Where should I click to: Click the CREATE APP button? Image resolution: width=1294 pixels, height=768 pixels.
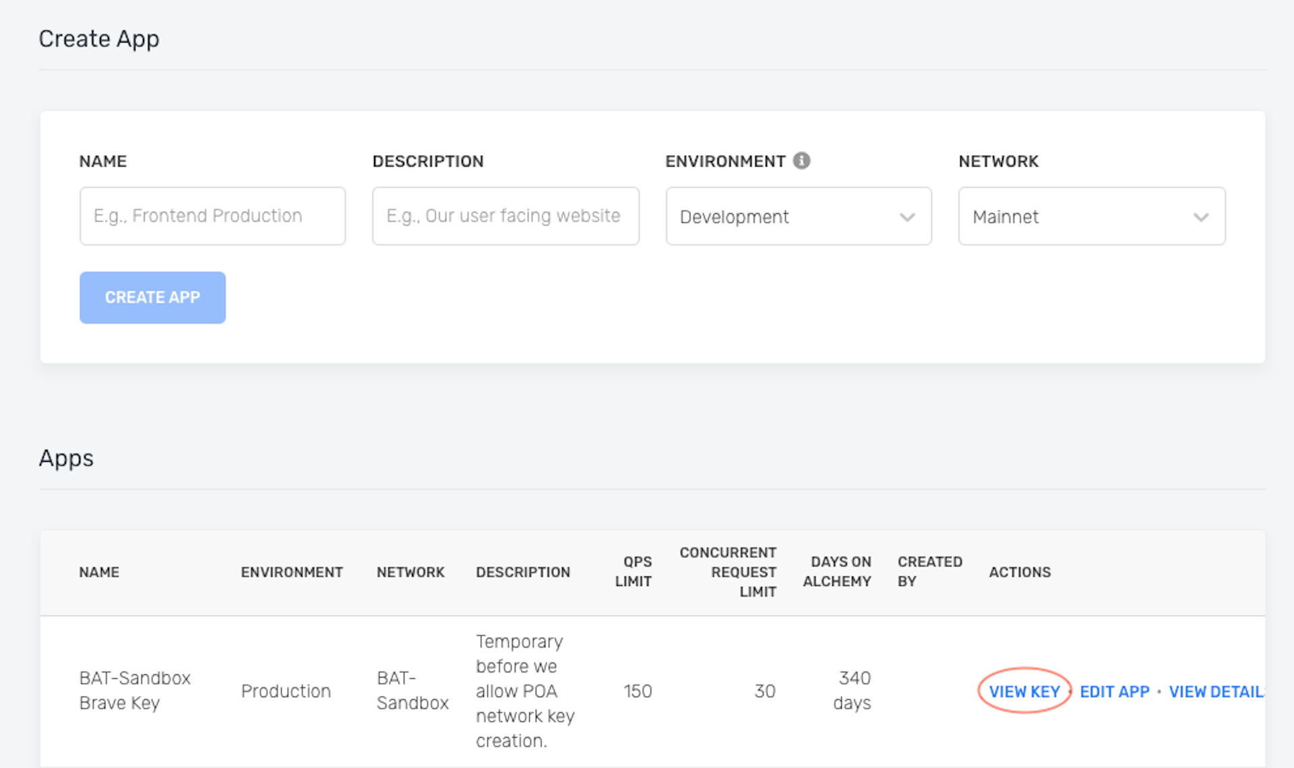pos(151,296)
